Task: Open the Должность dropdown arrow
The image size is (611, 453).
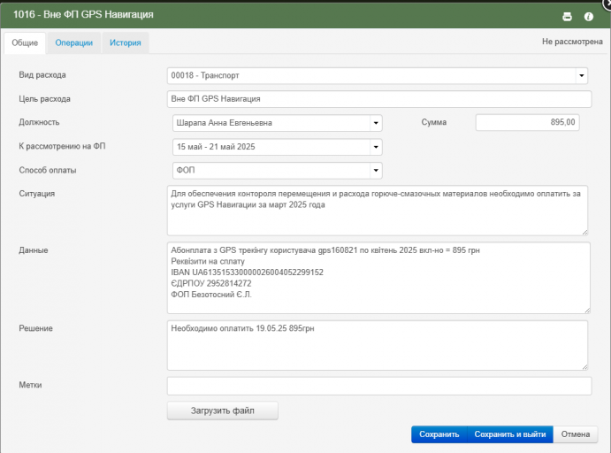Action: pyautogui.click(x=376, y=123)
